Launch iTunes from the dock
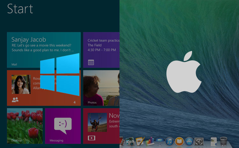The image size is (239, 148). 169,141
